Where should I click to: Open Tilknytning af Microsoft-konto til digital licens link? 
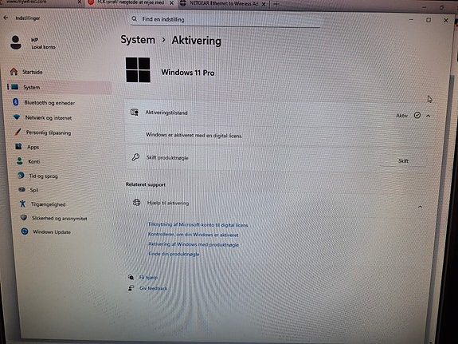pos(198,225)
